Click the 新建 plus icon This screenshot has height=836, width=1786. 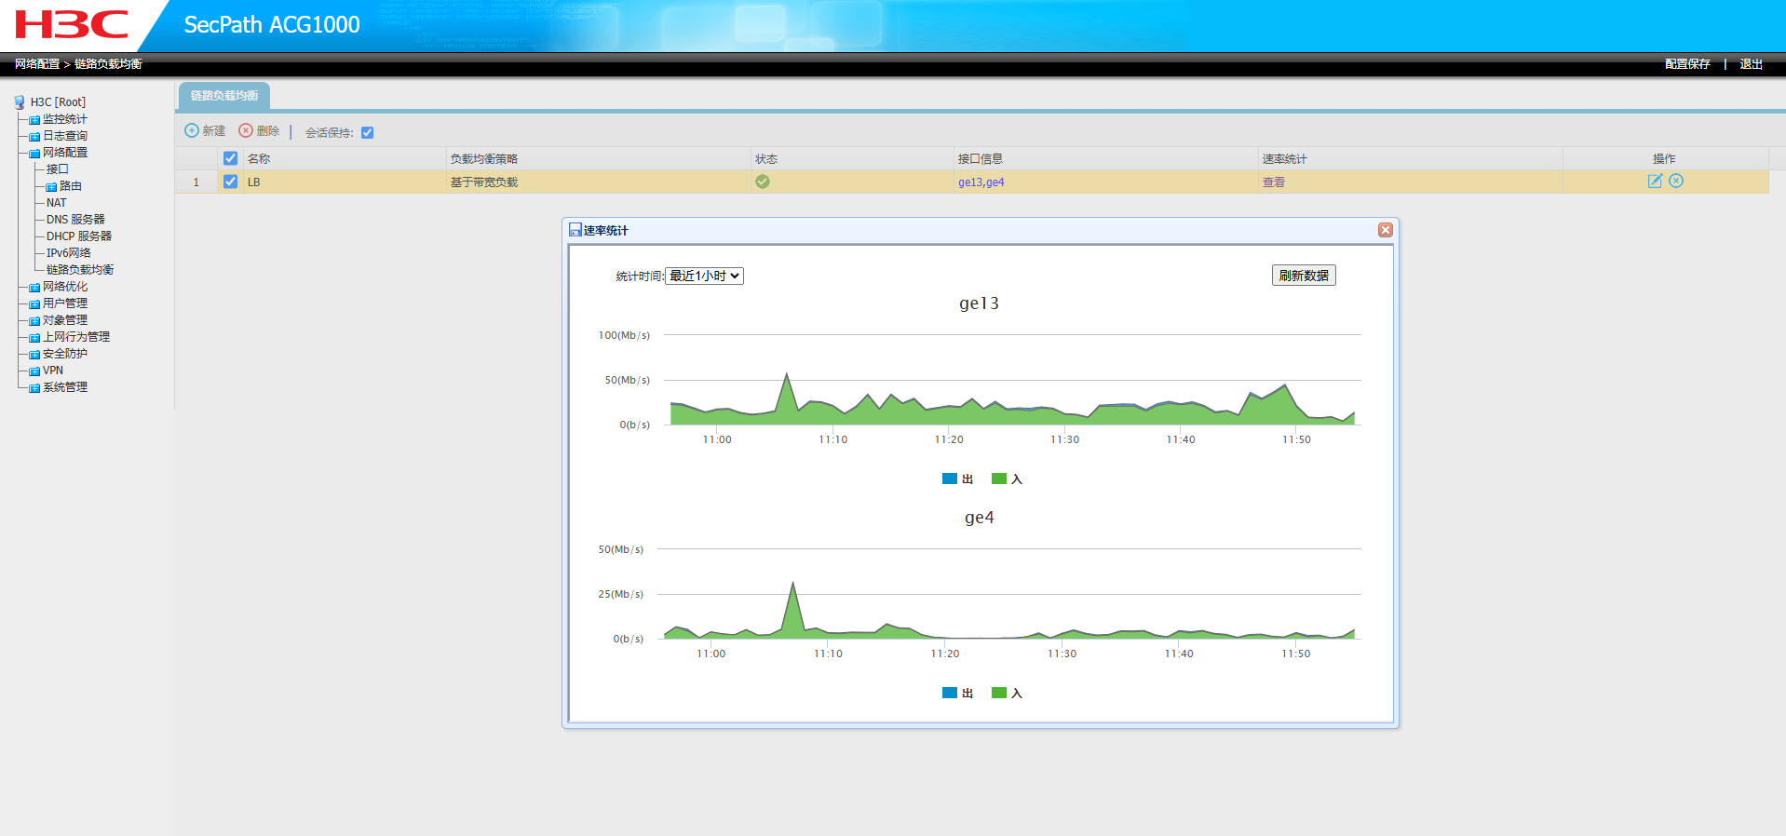click(x=192, y=131)
